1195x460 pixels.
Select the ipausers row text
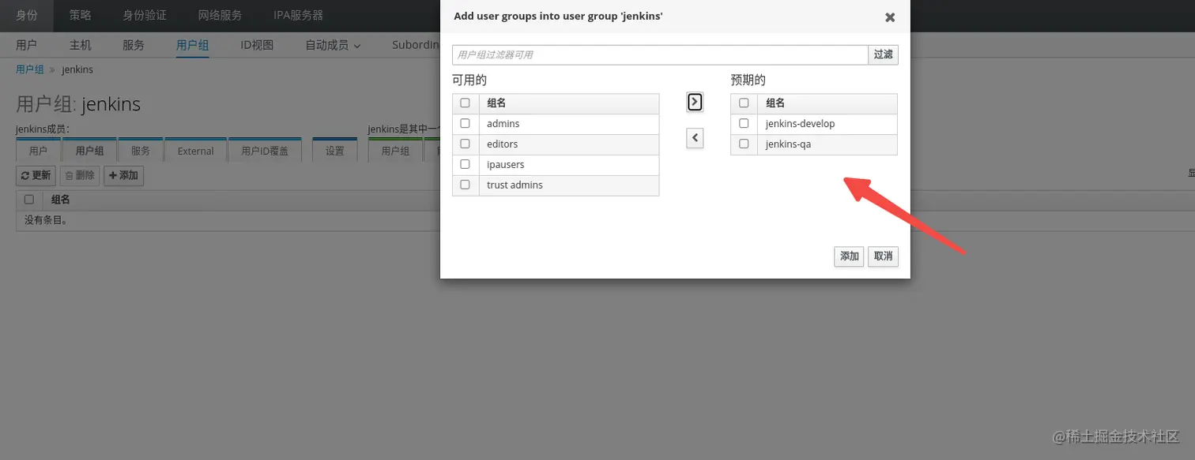pos(505,164)
